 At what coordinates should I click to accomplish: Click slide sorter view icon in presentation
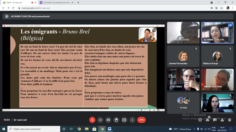[x=154, y=110]
